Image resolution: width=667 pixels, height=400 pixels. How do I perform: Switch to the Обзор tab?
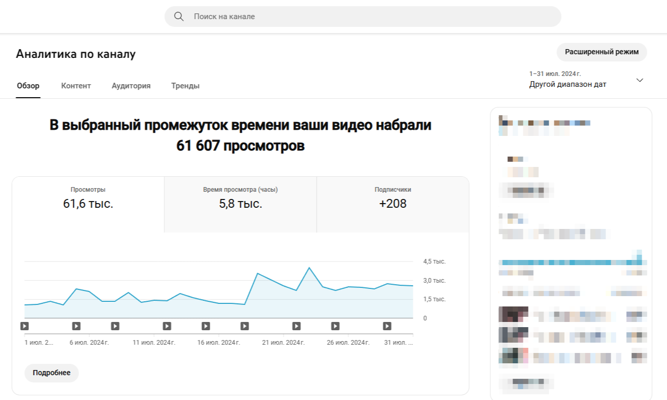click(28, 86)
